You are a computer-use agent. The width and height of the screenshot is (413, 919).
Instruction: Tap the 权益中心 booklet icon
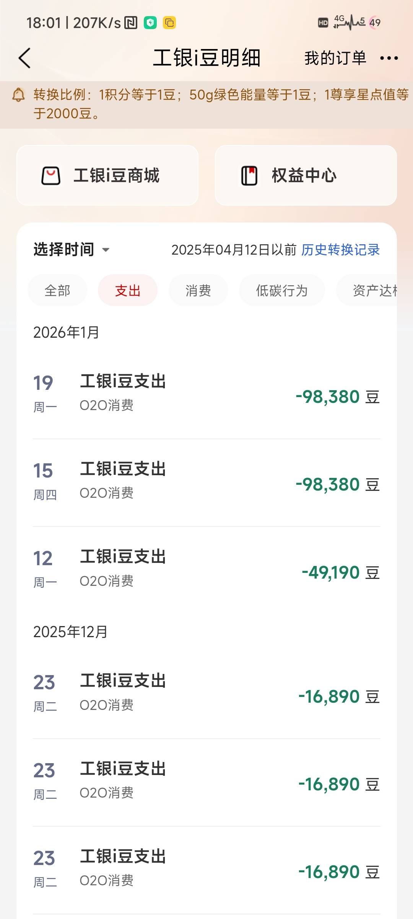pyautogui.click(x=249, y=176)
